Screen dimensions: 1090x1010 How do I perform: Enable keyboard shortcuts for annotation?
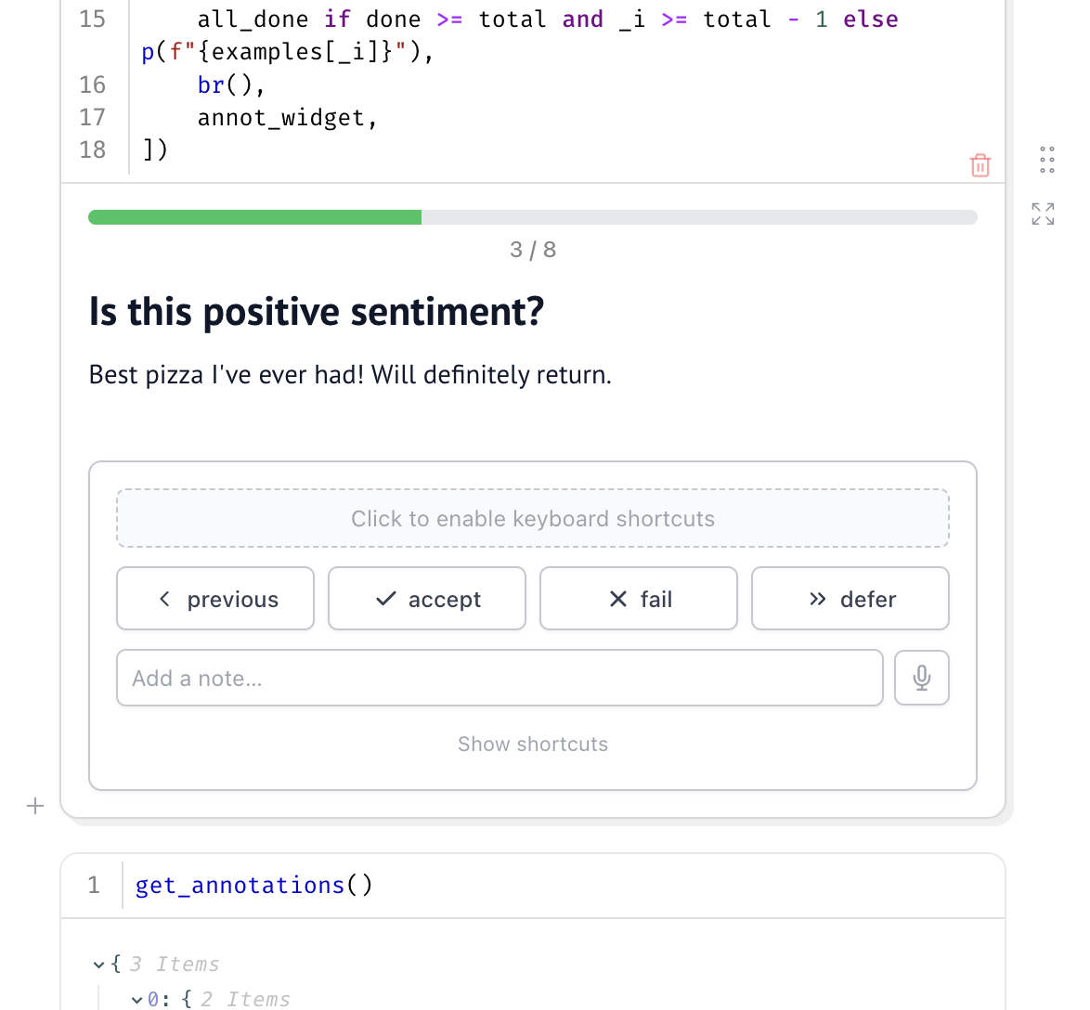pyautogui.click(x=532, y=518)
